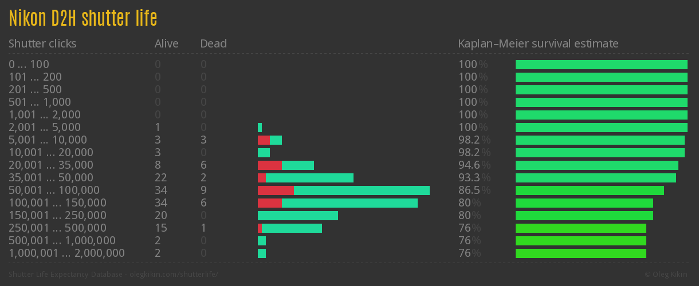The image size is (699, 286).
Task: Click the Nikon D2H shutter life title
Action: click(x=83, y=18)
